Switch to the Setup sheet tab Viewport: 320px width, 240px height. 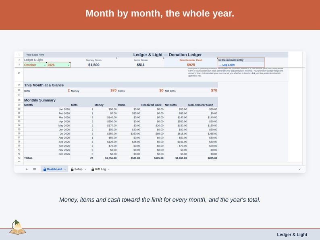tap(78, 169)
